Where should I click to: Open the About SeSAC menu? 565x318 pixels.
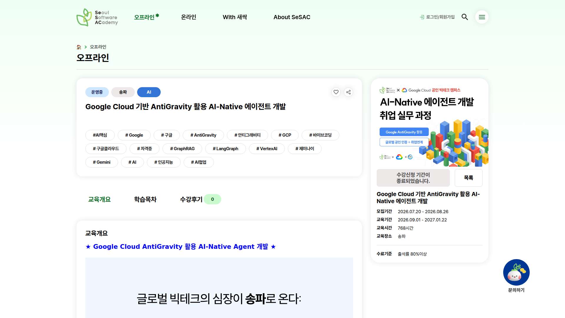(292, 17)
